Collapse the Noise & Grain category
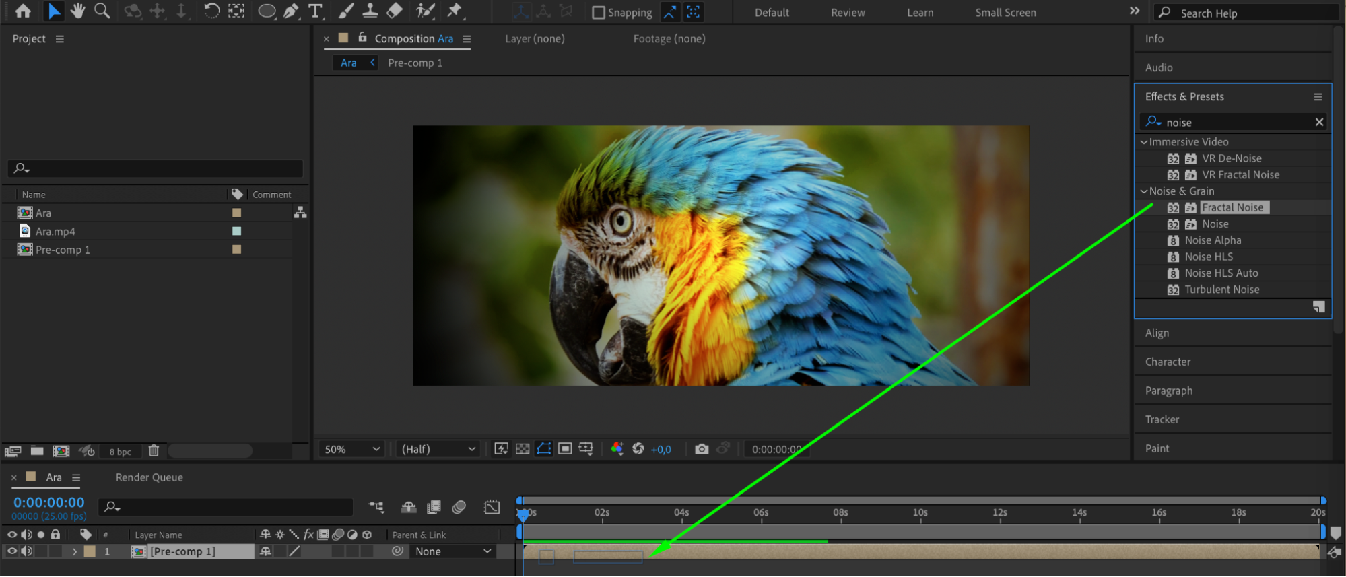The height and width of the screenshot is (577, 1346). (x=1143, y=191)
